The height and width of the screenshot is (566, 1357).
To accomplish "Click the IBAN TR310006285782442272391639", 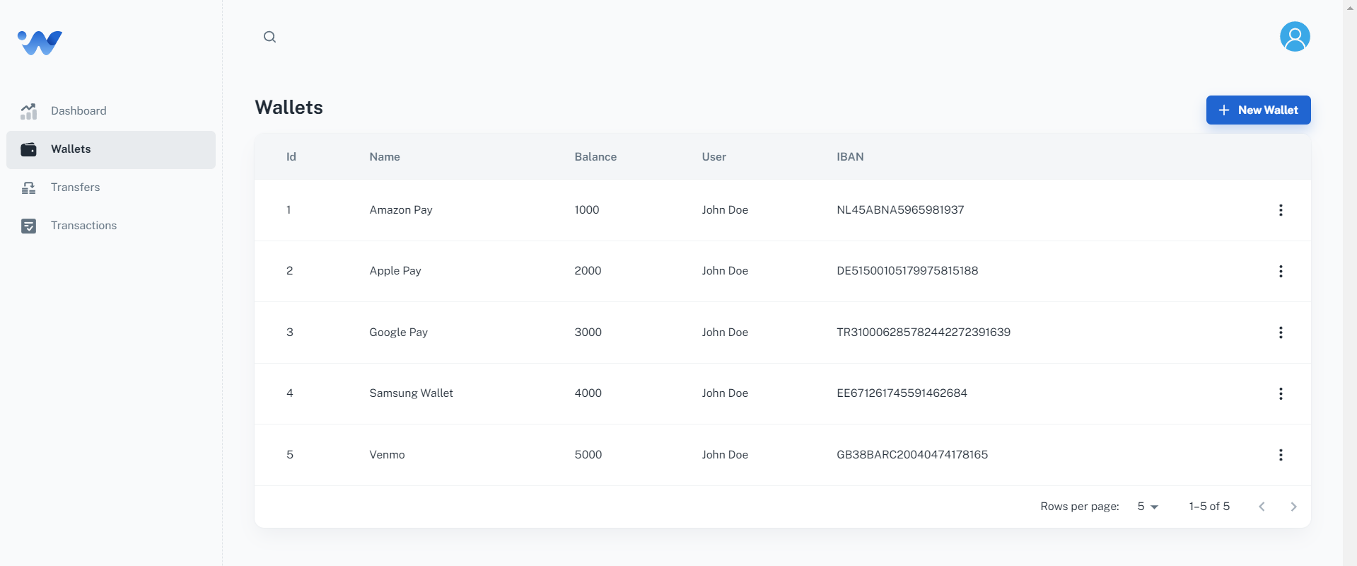I will [924, 333].
